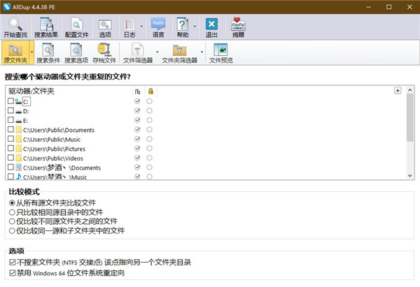The width and height of the screenshot is (420, 287).
Task: Click folder list scrollbar up arrow
Action: coord(409,90)
